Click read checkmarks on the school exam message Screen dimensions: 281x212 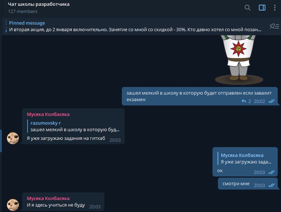(x=272, y=101)
